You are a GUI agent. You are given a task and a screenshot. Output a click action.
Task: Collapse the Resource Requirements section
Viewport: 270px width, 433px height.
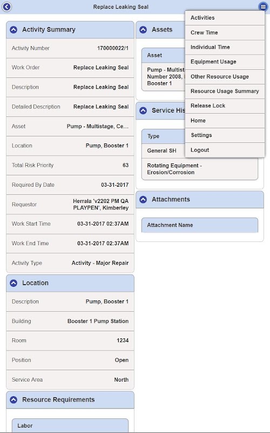(13, 399)
